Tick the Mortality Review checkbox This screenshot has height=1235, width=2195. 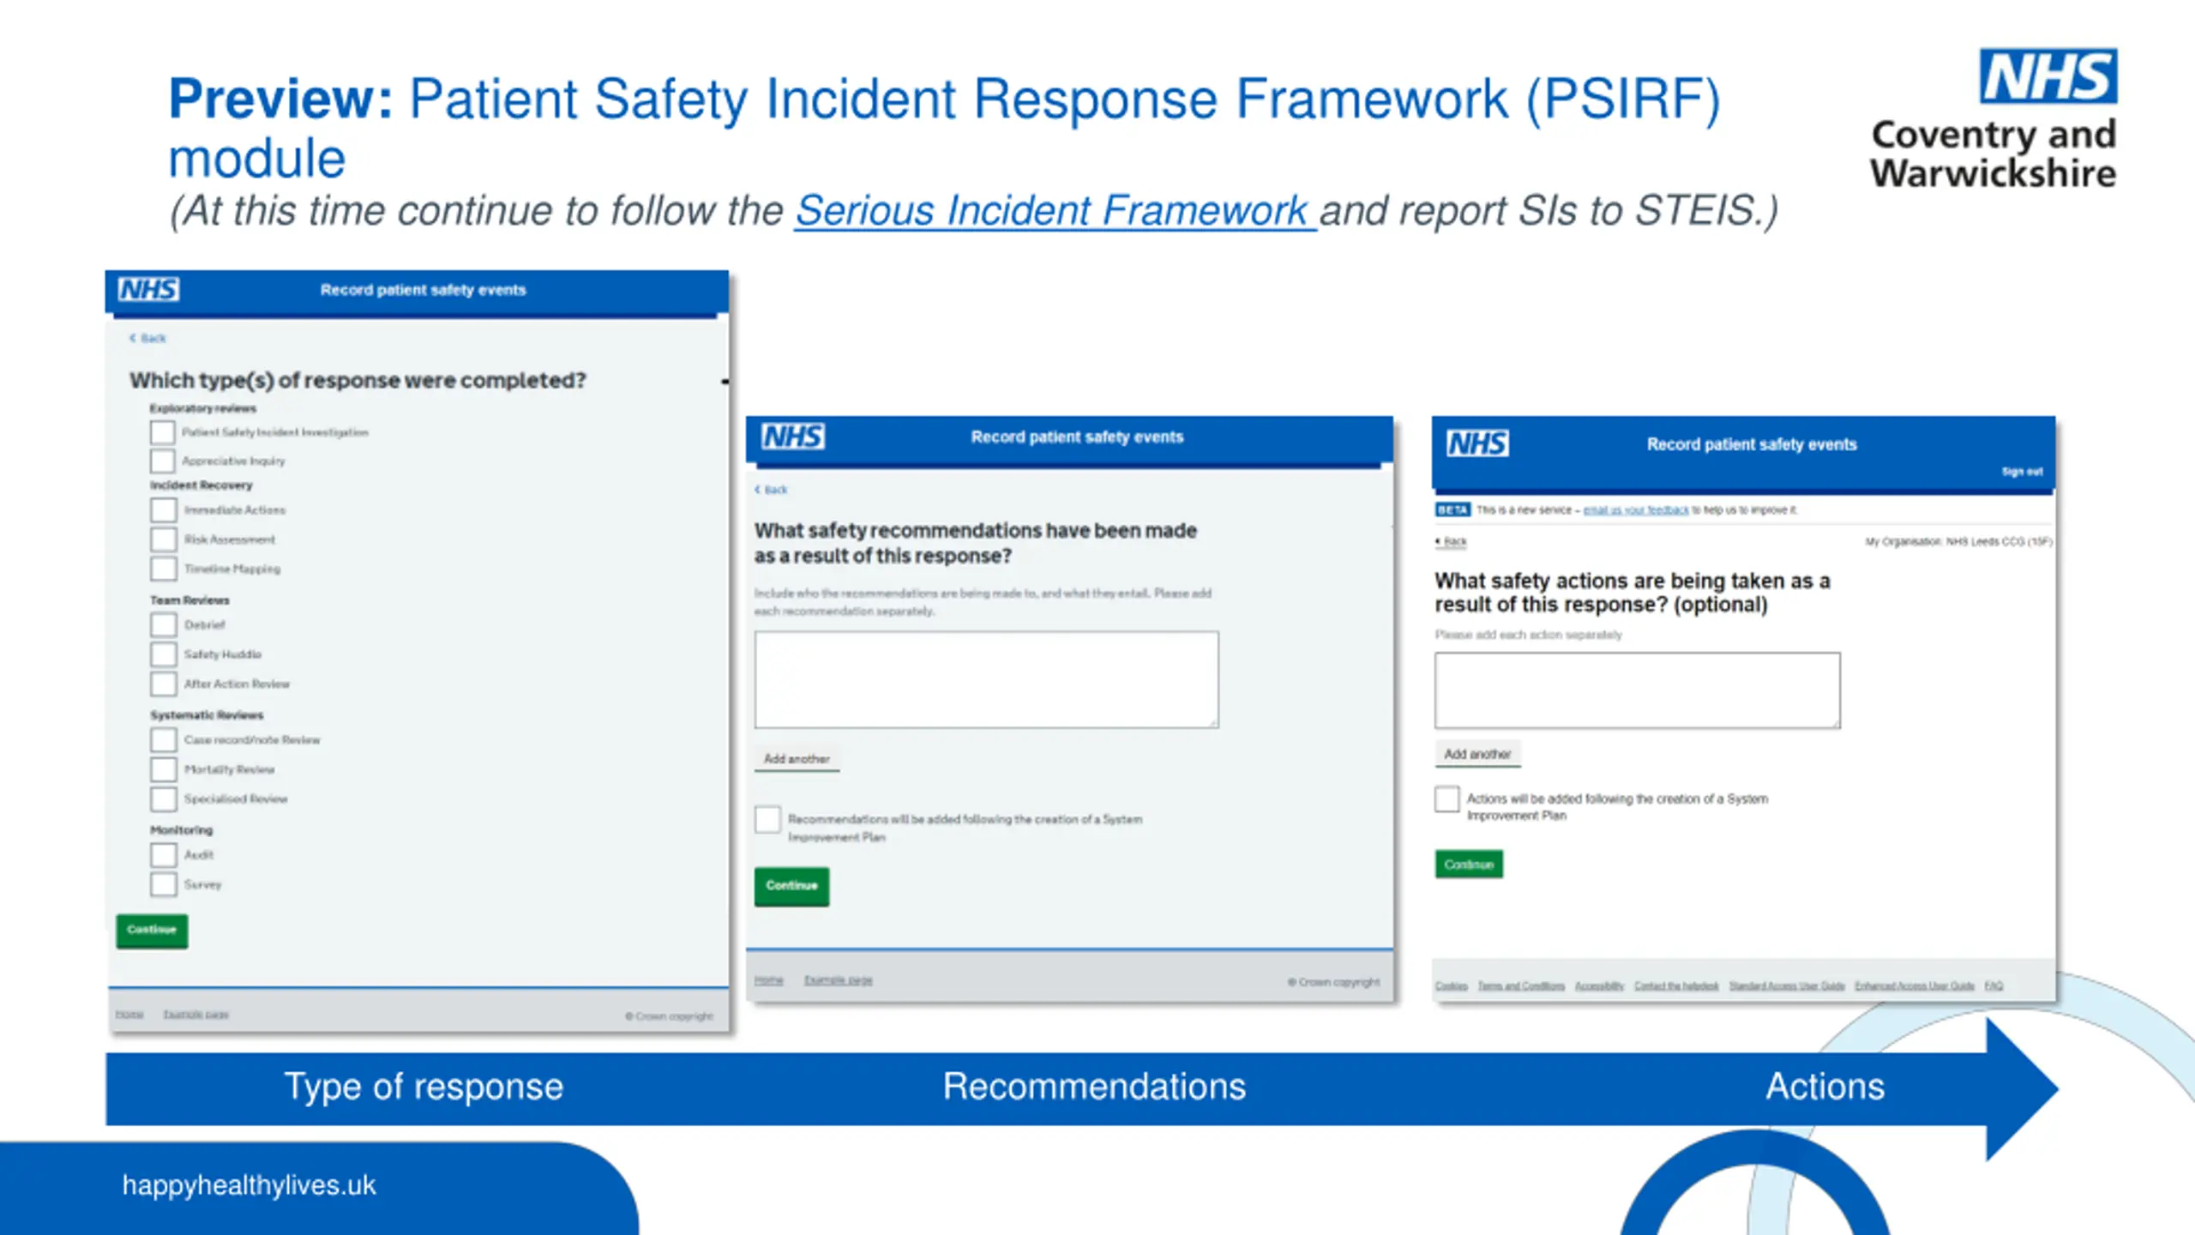point(164,769)
